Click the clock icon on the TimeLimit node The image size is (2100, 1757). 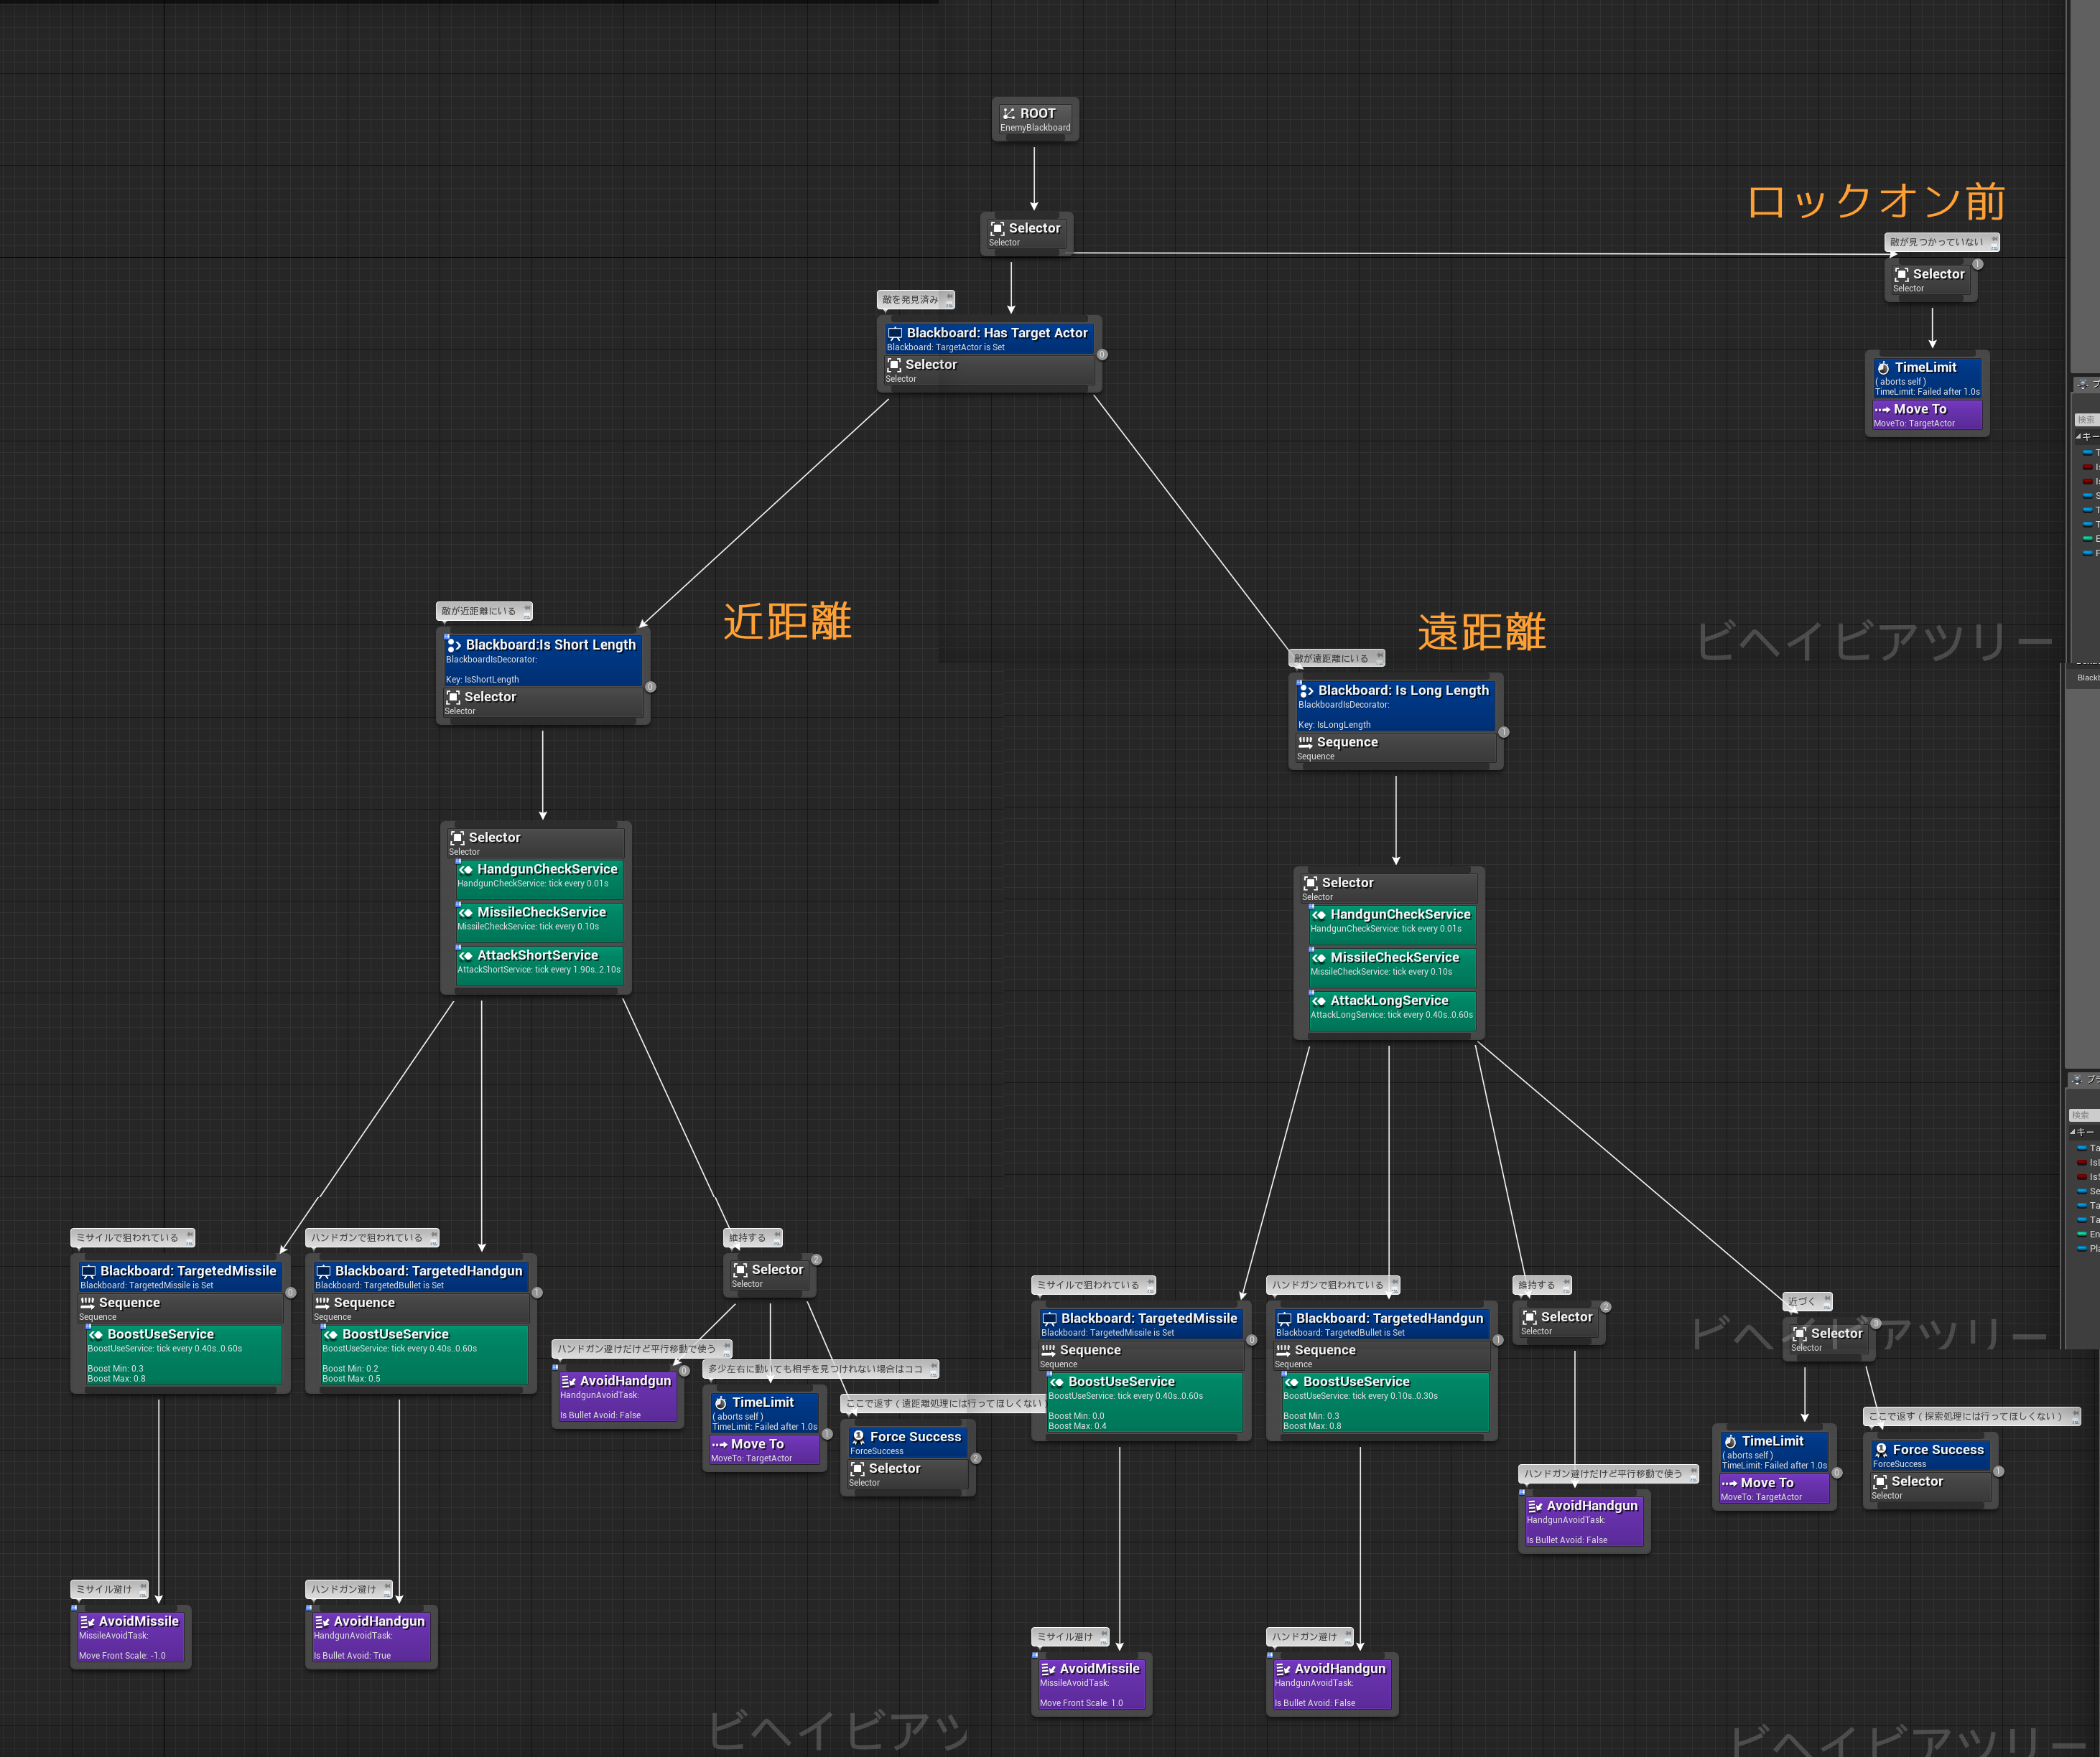click(1885, 367)
